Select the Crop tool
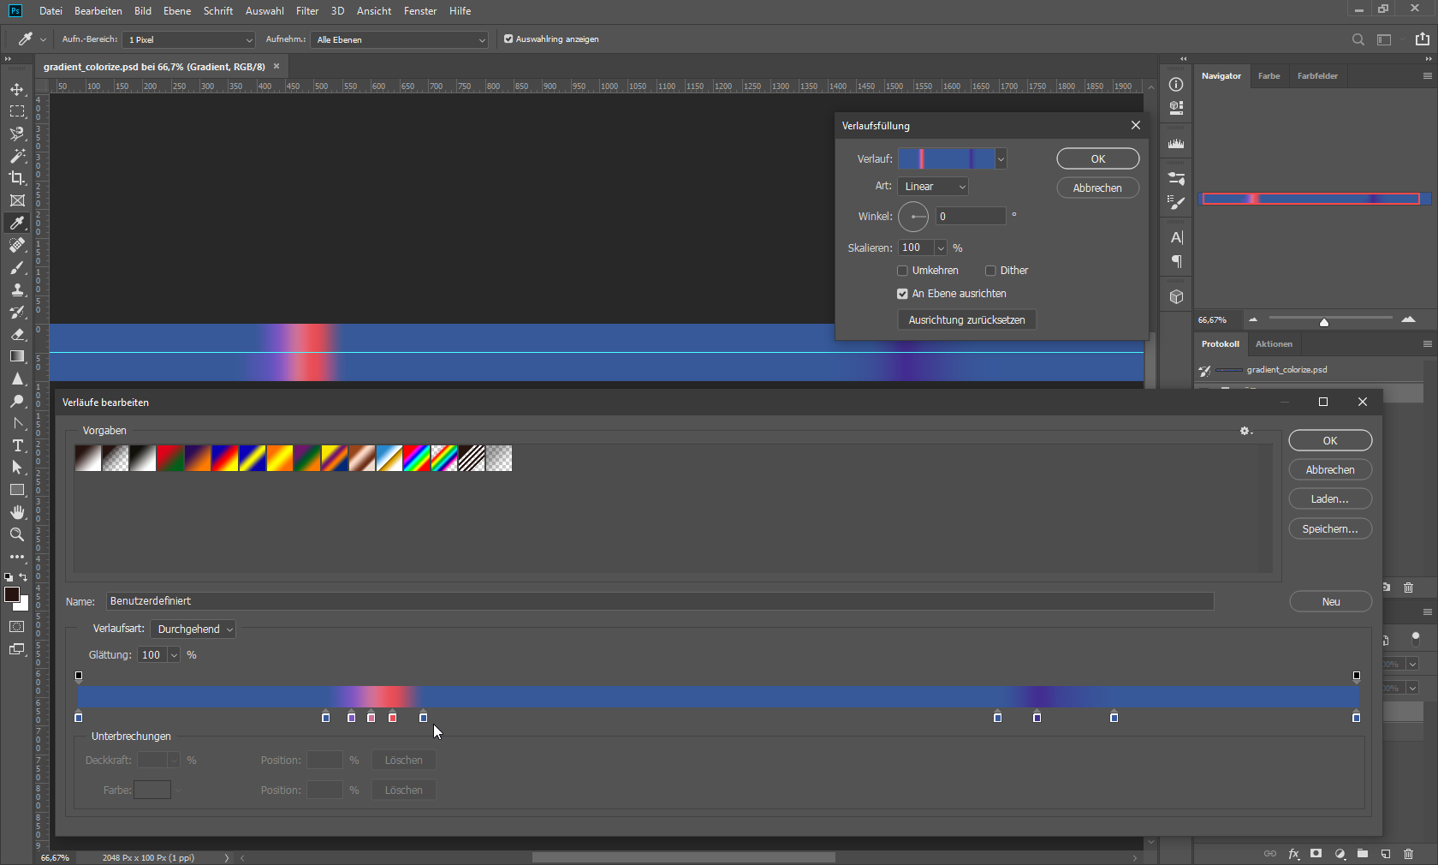 click(x=17, y=178)
